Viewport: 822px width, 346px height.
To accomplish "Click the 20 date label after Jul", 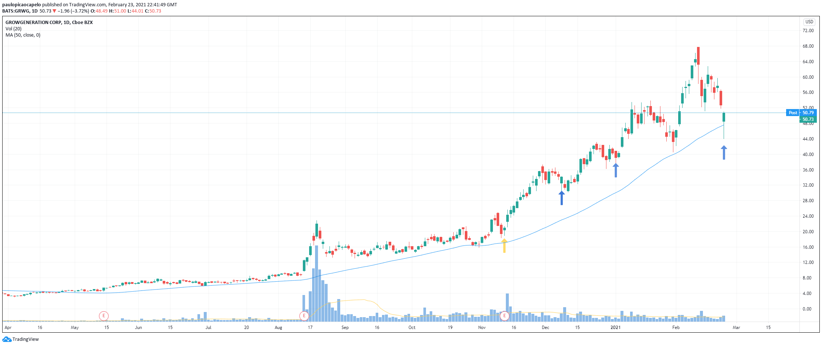I will 247,328.
